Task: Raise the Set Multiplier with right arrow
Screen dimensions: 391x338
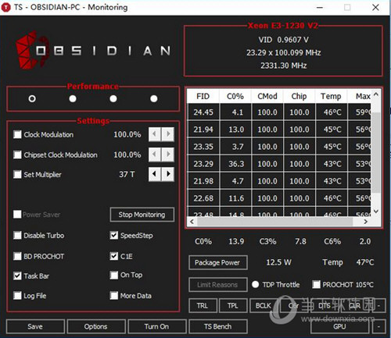Action: pos(168,174)
